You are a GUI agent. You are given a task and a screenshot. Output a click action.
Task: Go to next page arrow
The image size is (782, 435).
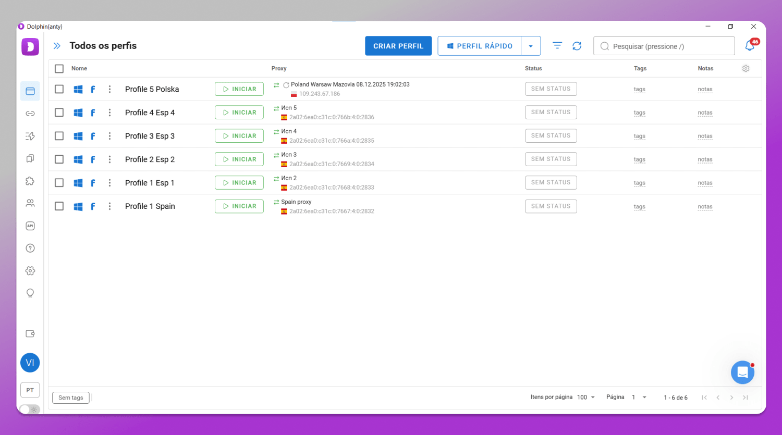click(731, 397)
